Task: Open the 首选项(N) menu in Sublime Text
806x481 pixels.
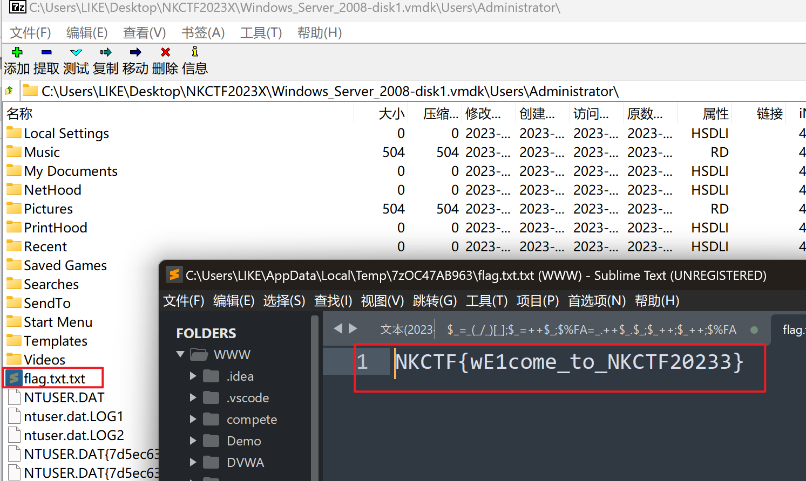Action: pos(597,300)
